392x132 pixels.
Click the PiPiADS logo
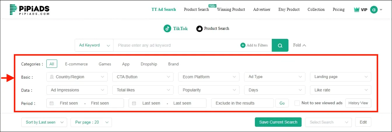(29, 10)
